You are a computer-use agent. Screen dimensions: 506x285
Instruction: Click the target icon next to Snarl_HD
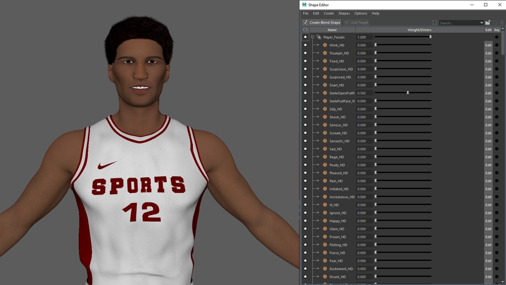coord(325,85)
